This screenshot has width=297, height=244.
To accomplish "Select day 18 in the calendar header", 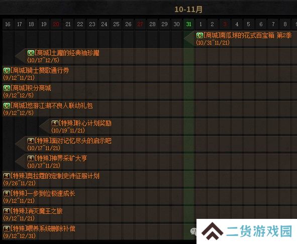I will [x=32, y=24].
